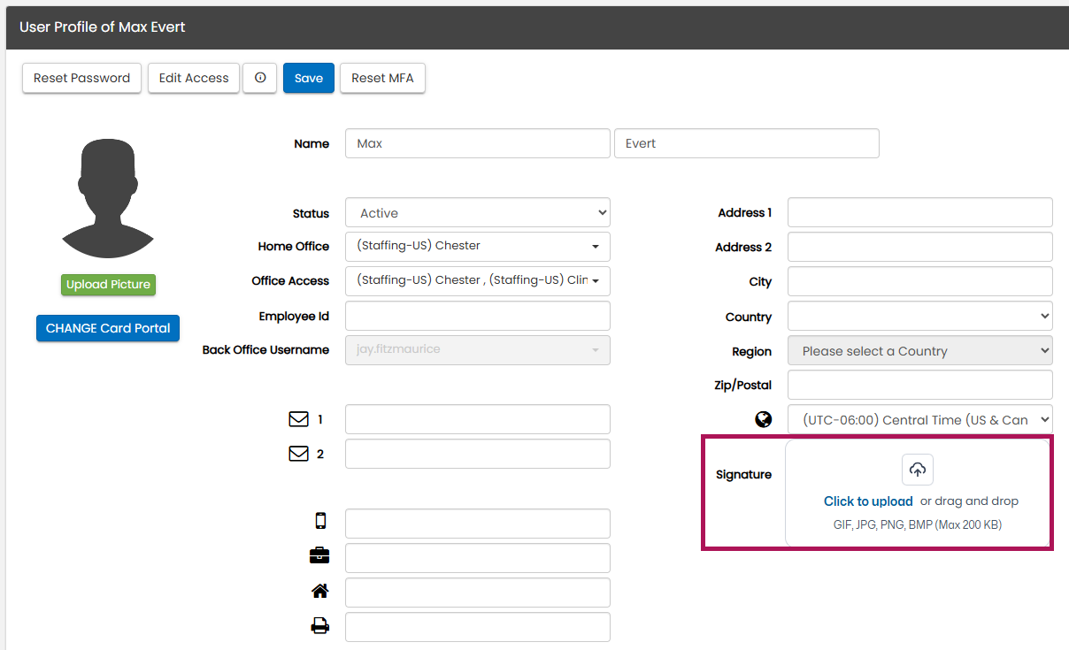The width and height of the screenshot is (1069, 650).
Task: Click the Click to upload link
Action: click(x=868, y=501)
